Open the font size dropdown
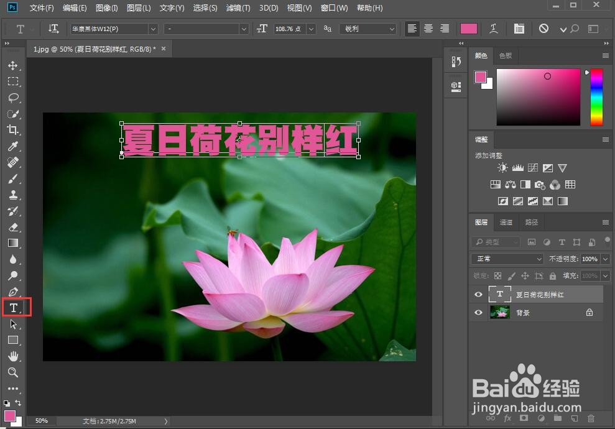The width and height of the screenshot is (615, 429). pyautogui.click(x=311, y=29)
